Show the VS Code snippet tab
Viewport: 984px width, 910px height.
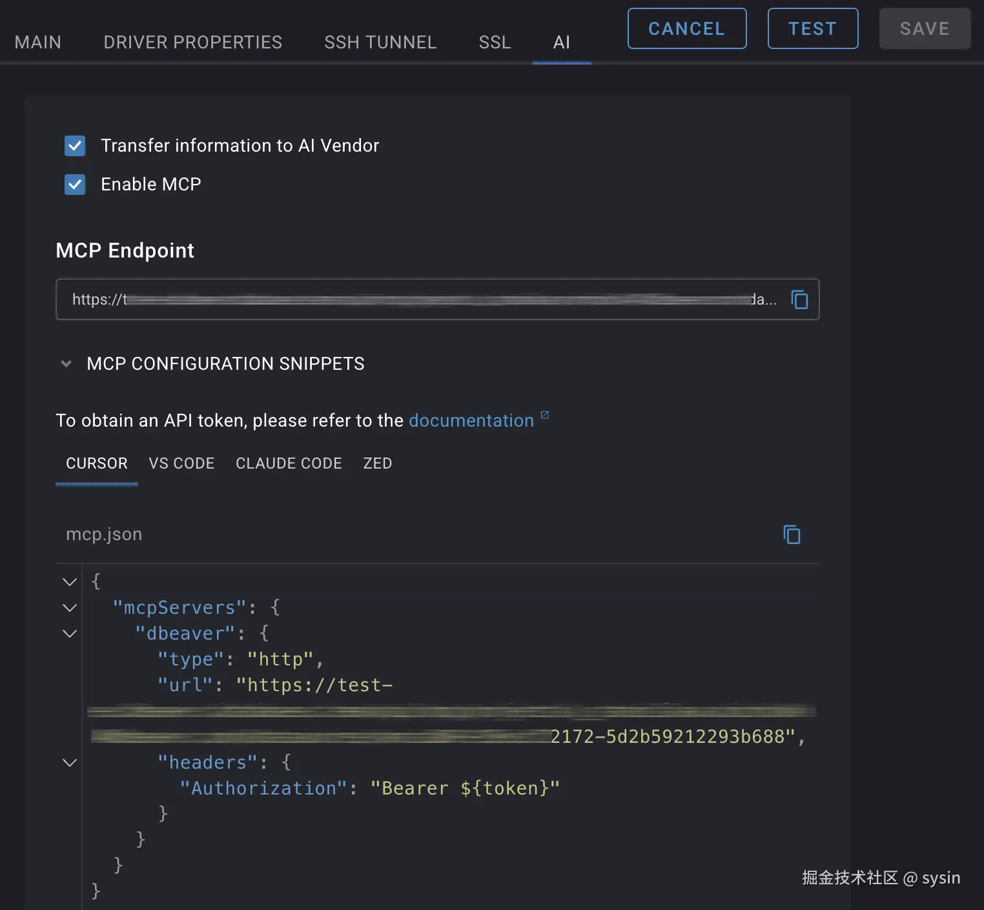click(181, 463)
